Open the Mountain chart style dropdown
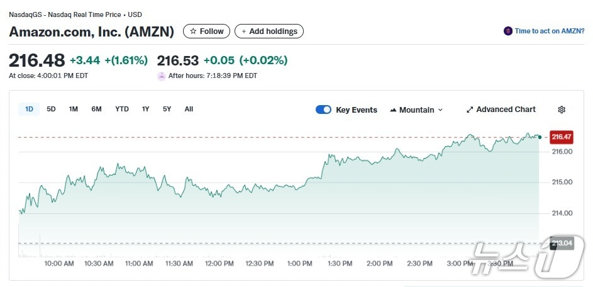 coord(416,110)
